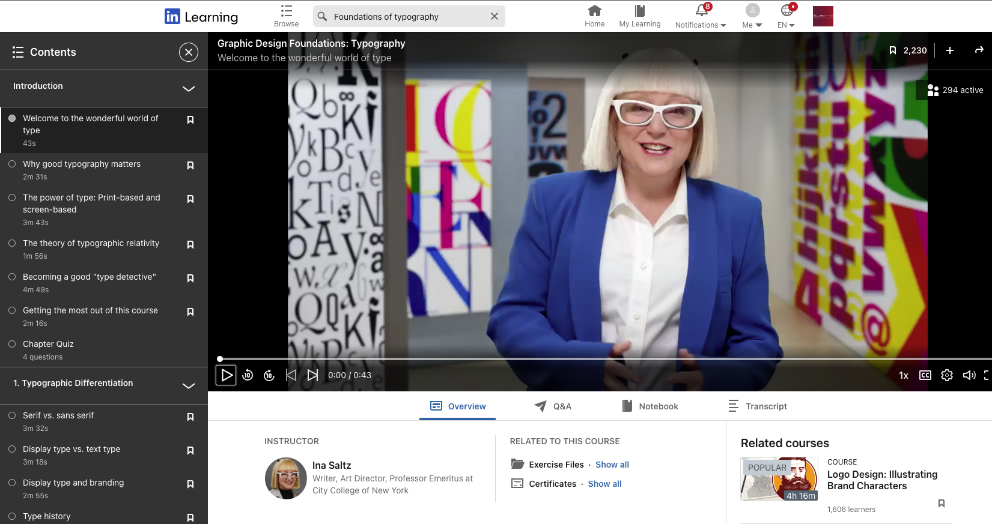
Task: Mute the video volume
Action: (x=969, y=375)
